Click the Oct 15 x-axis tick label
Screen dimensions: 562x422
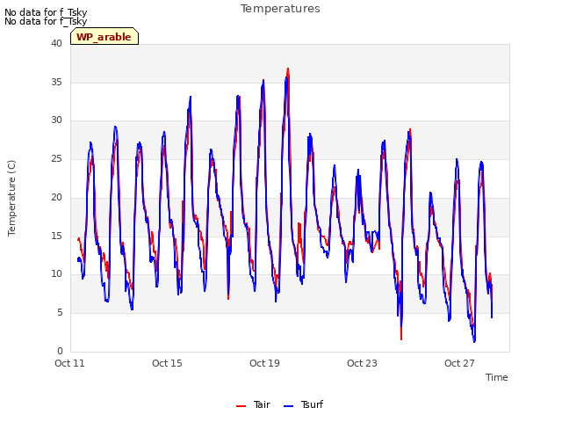click(x=167, y=363)
